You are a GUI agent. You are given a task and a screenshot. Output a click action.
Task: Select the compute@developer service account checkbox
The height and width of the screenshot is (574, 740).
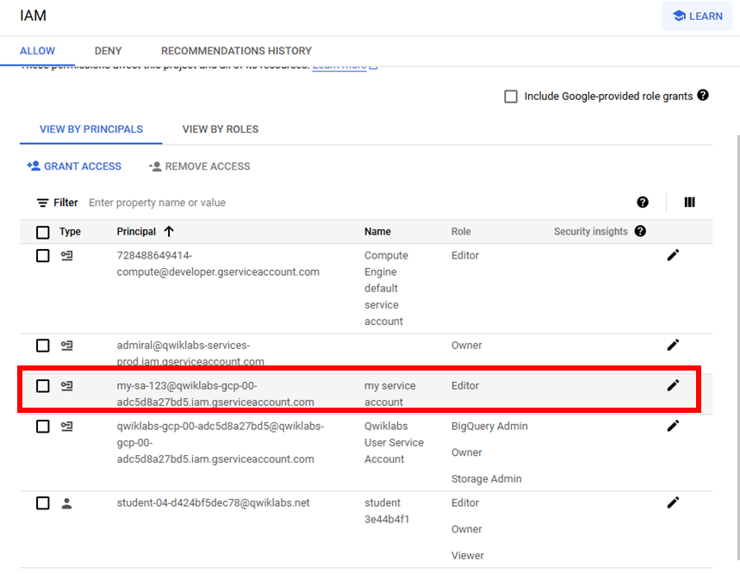[42, 255]
